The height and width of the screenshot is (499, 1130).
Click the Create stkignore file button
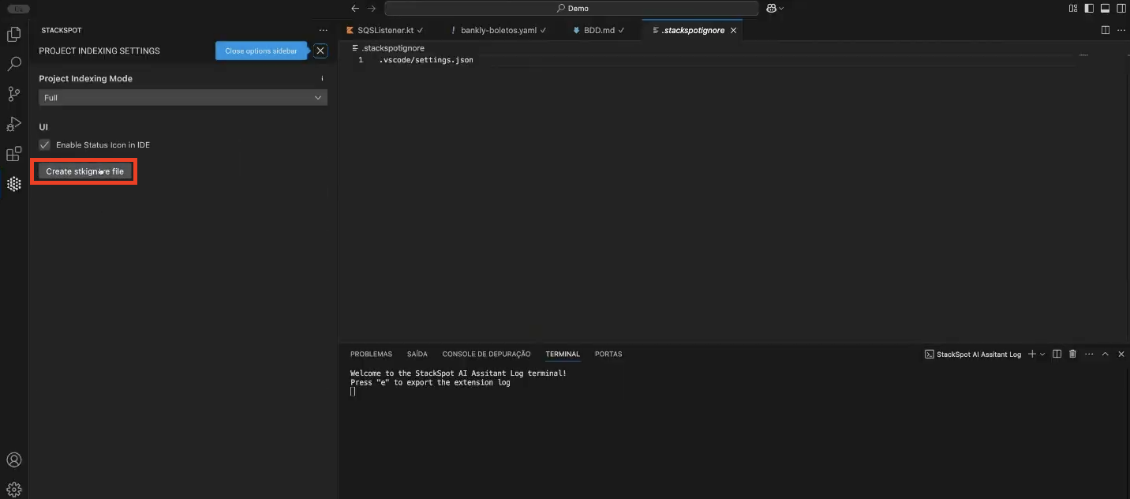pyautogui.click(x=84, y=171)
